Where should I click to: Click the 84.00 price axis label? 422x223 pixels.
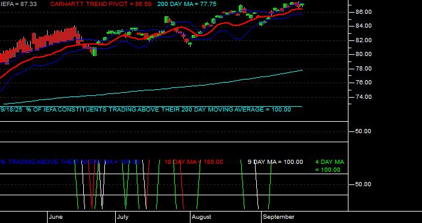[x=364, y=26]
